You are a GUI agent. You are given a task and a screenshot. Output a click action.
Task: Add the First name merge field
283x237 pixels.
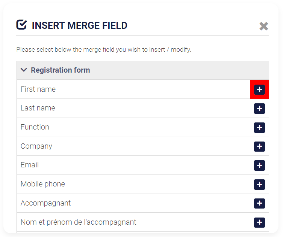[x=259, y=89]
